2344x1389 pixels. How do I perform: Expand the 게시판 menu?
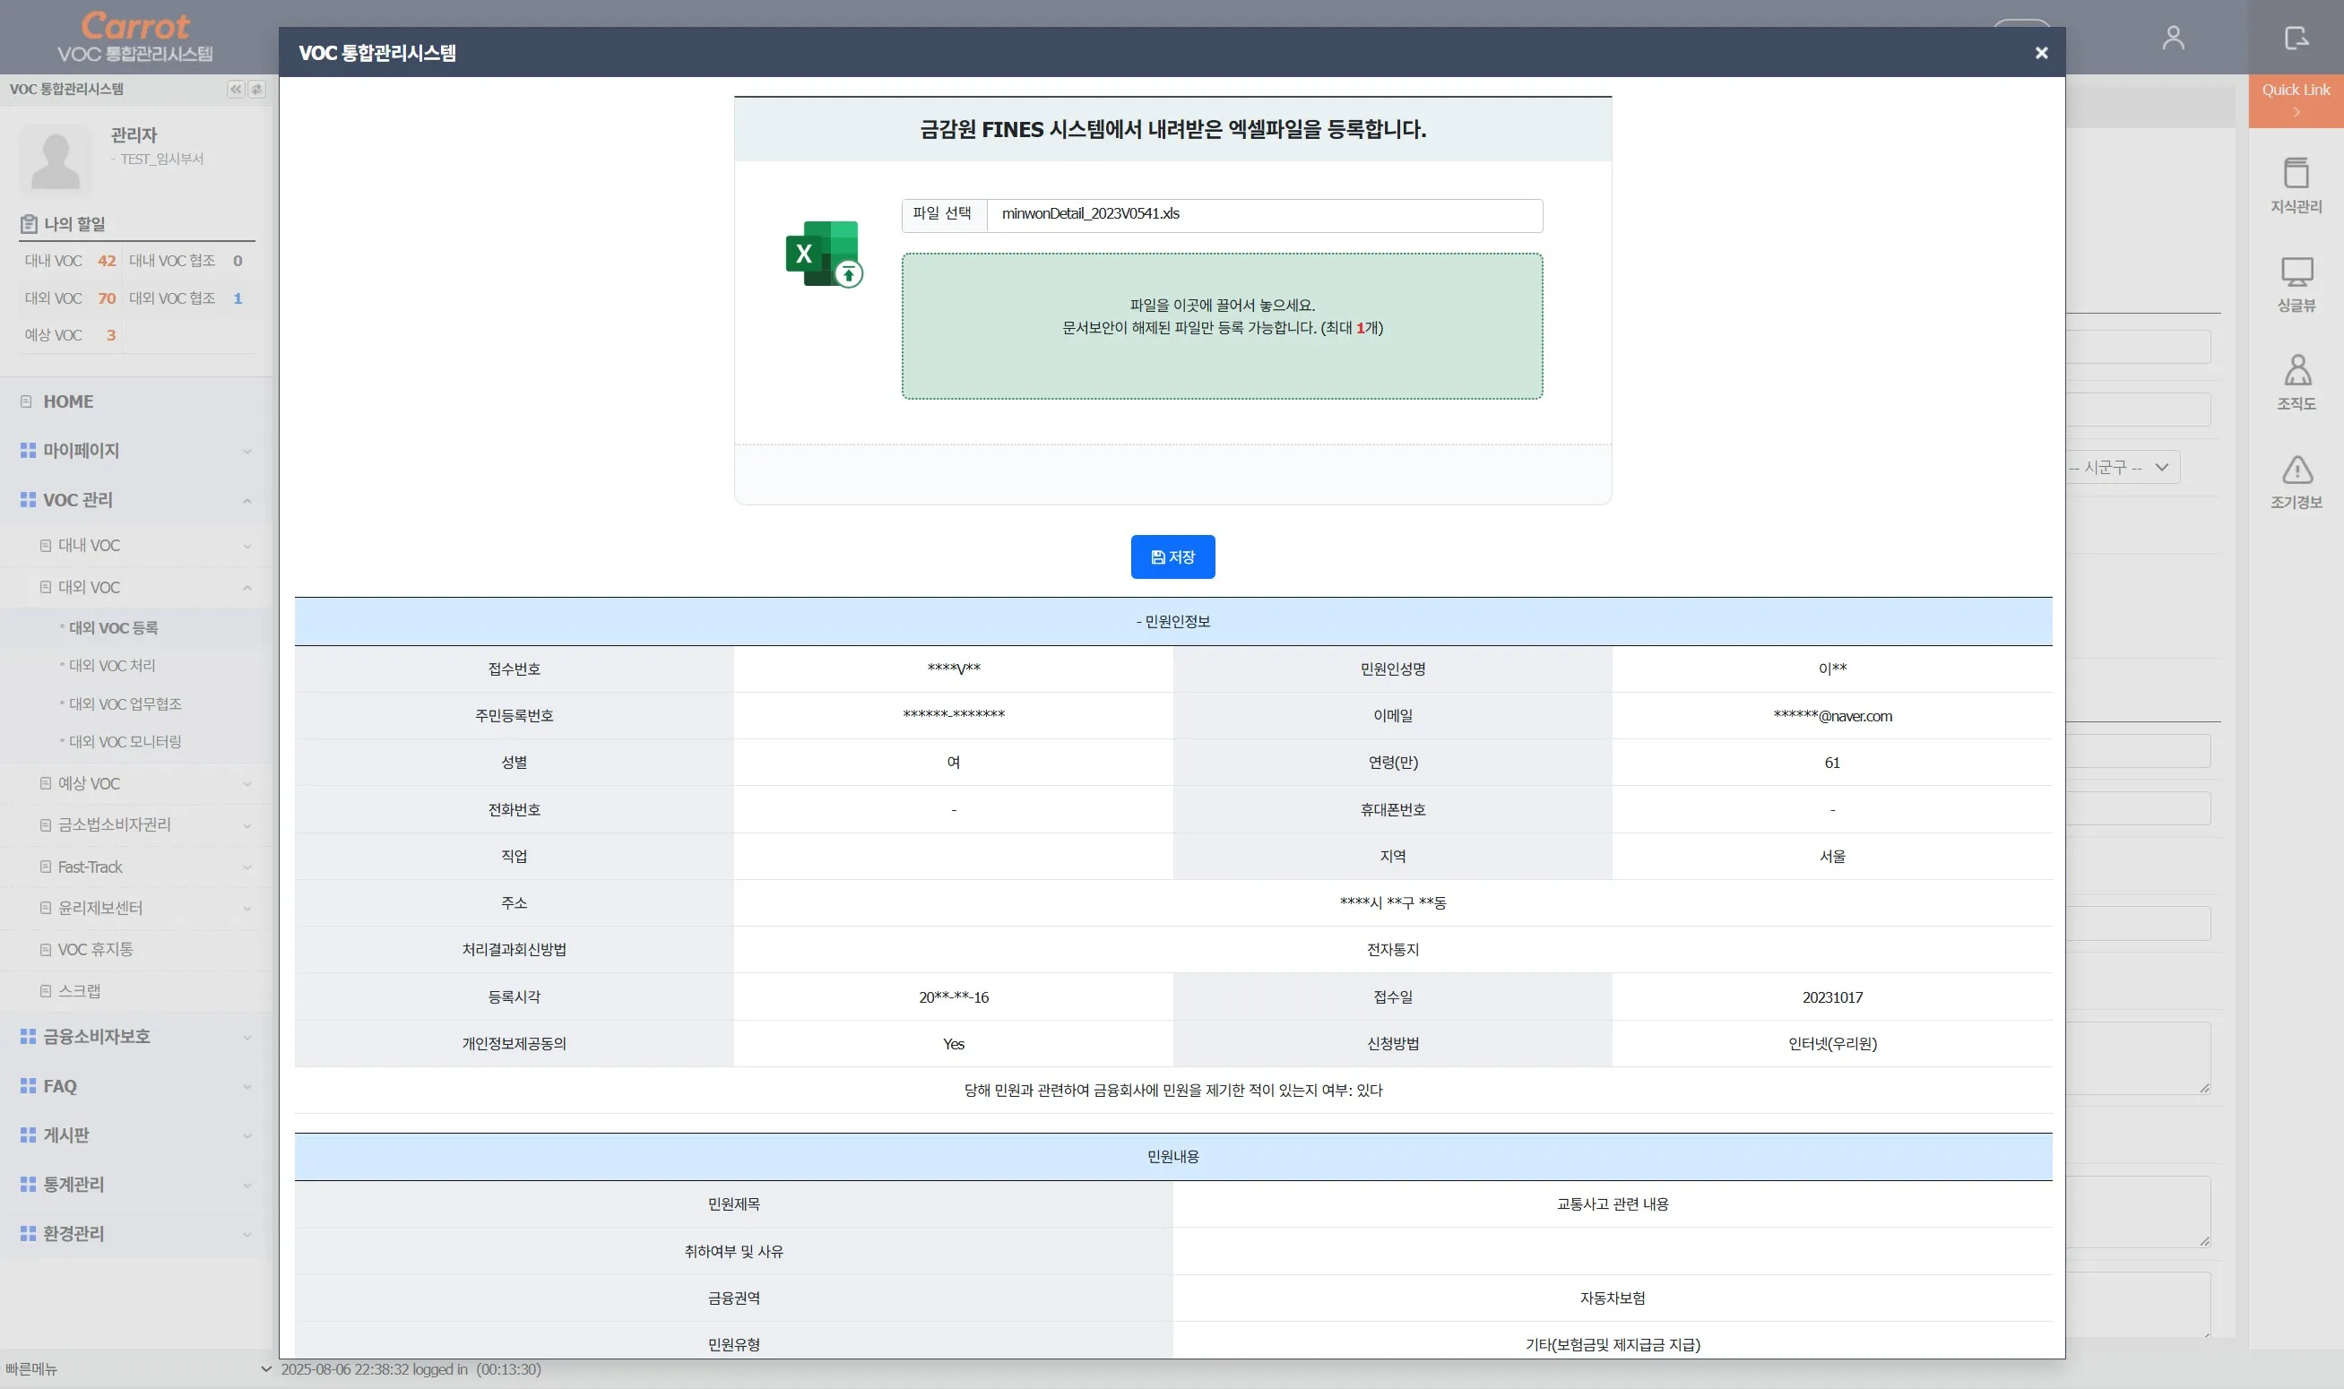click(x=135, y=1135)
